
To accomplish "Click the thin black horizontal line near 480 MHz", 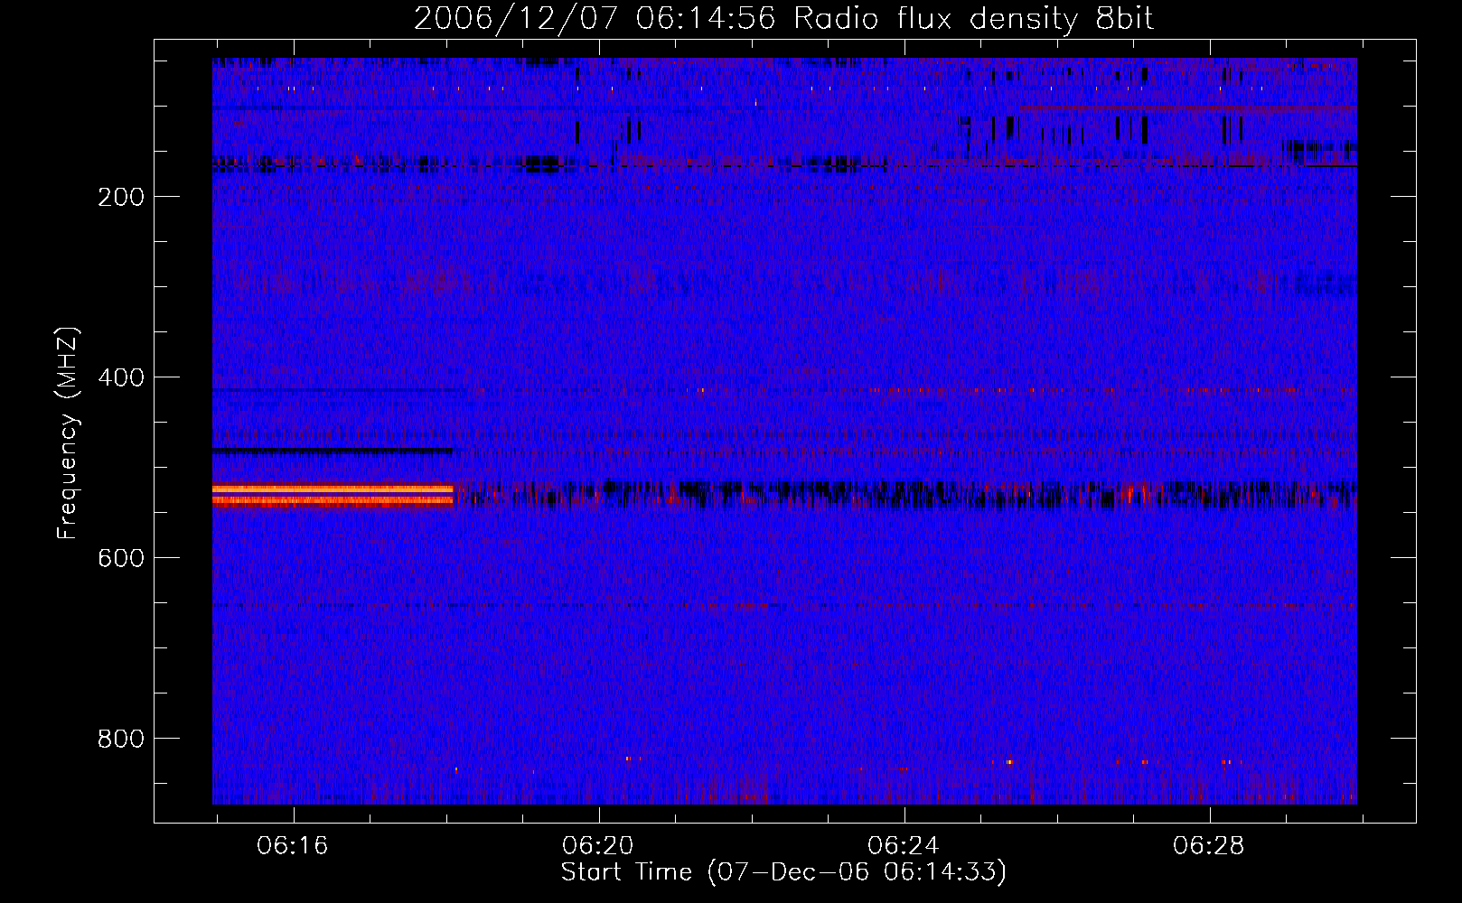I will [x=333, y=450].
